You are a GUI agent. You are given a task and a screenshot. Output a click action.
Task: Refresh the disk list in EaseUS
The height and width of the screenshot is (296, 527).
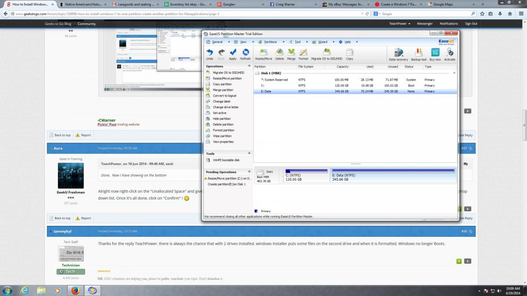[245, 54]
